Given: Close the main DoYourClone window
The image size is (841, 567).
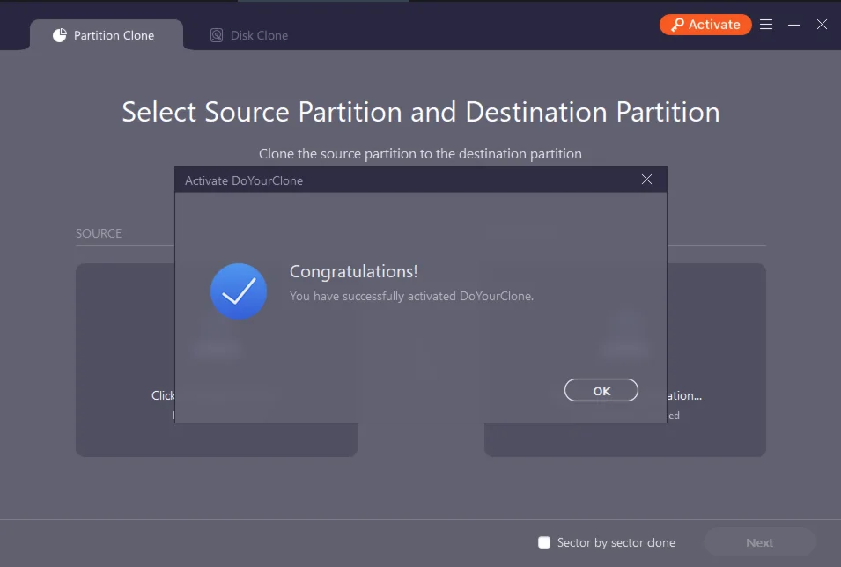Looking at the screenshot, I should point(822,25).
